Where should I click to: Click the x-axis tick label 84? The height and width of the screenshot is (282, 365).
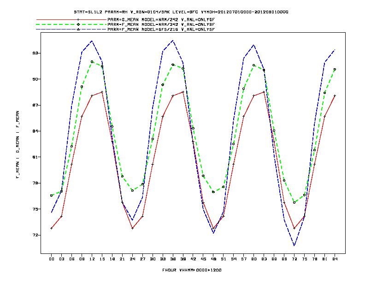pos(335,259)
